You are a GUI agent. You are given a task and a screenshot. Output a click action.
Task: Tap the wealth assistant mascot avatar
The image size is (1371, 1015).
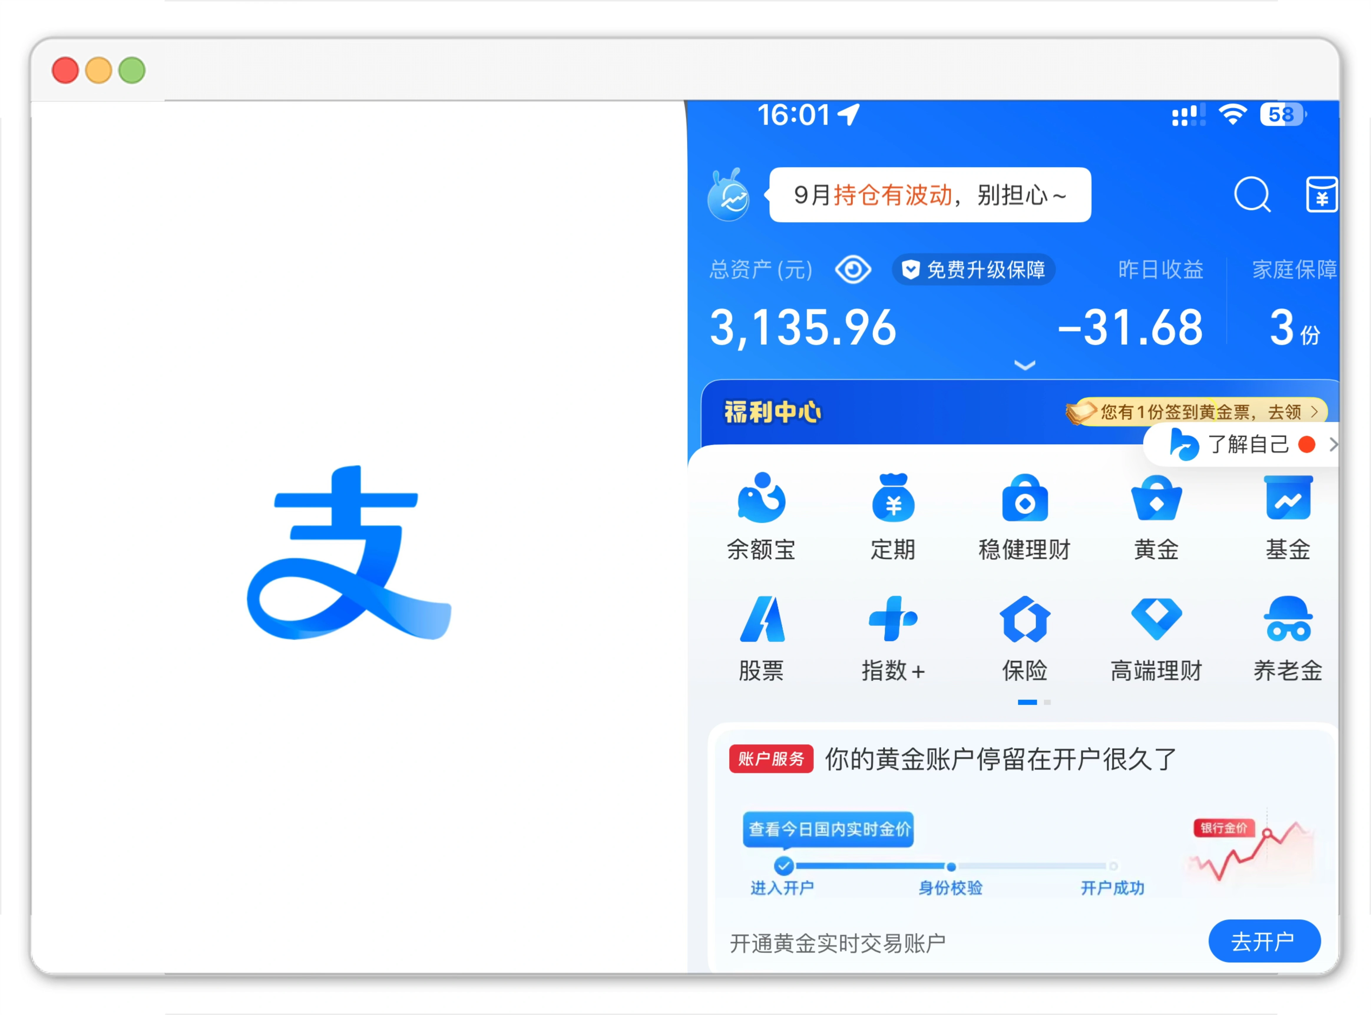pyautogui.click(x=729, y=195)
